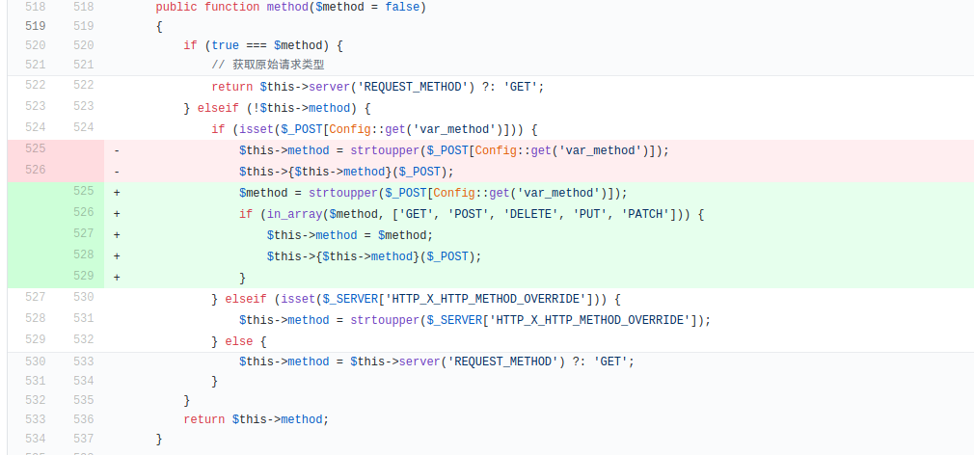Image resolution: width=974 pixels, height=455 pixels.
Task: Click the plus marker on added line 527
Action: click(x=117, y=235)
